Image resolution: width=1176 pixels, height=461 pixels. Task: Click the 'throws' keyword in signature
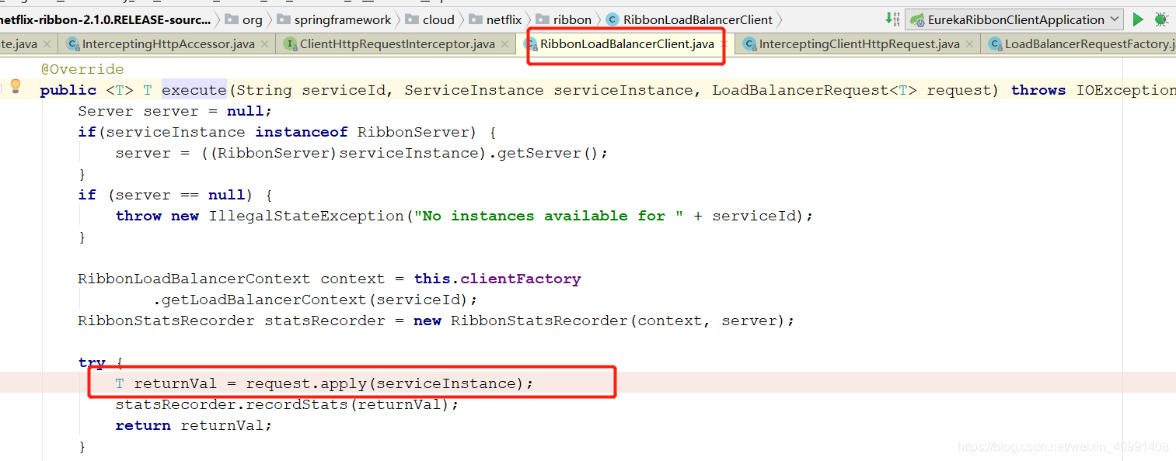1038,90
